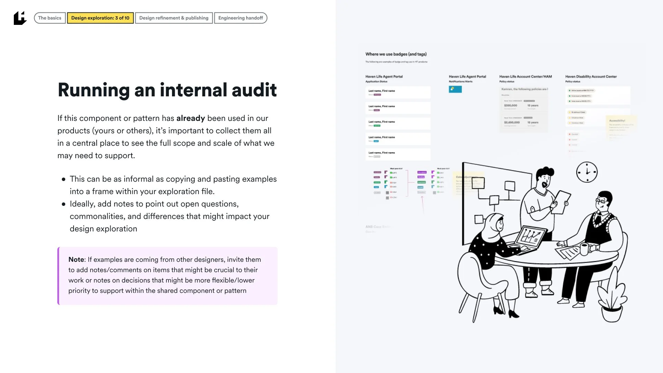This screenshot has height=373, width=663.
Task: Click the green active status dot under Policy status
Action: pos(569,90)
